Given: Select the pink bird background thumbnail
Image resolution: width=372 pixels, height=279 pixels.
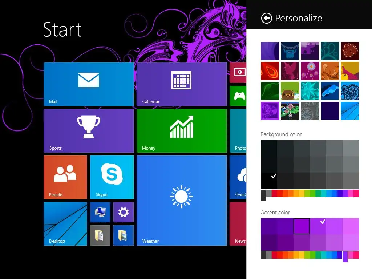Looking at the screenshot, I should (290, 71).
